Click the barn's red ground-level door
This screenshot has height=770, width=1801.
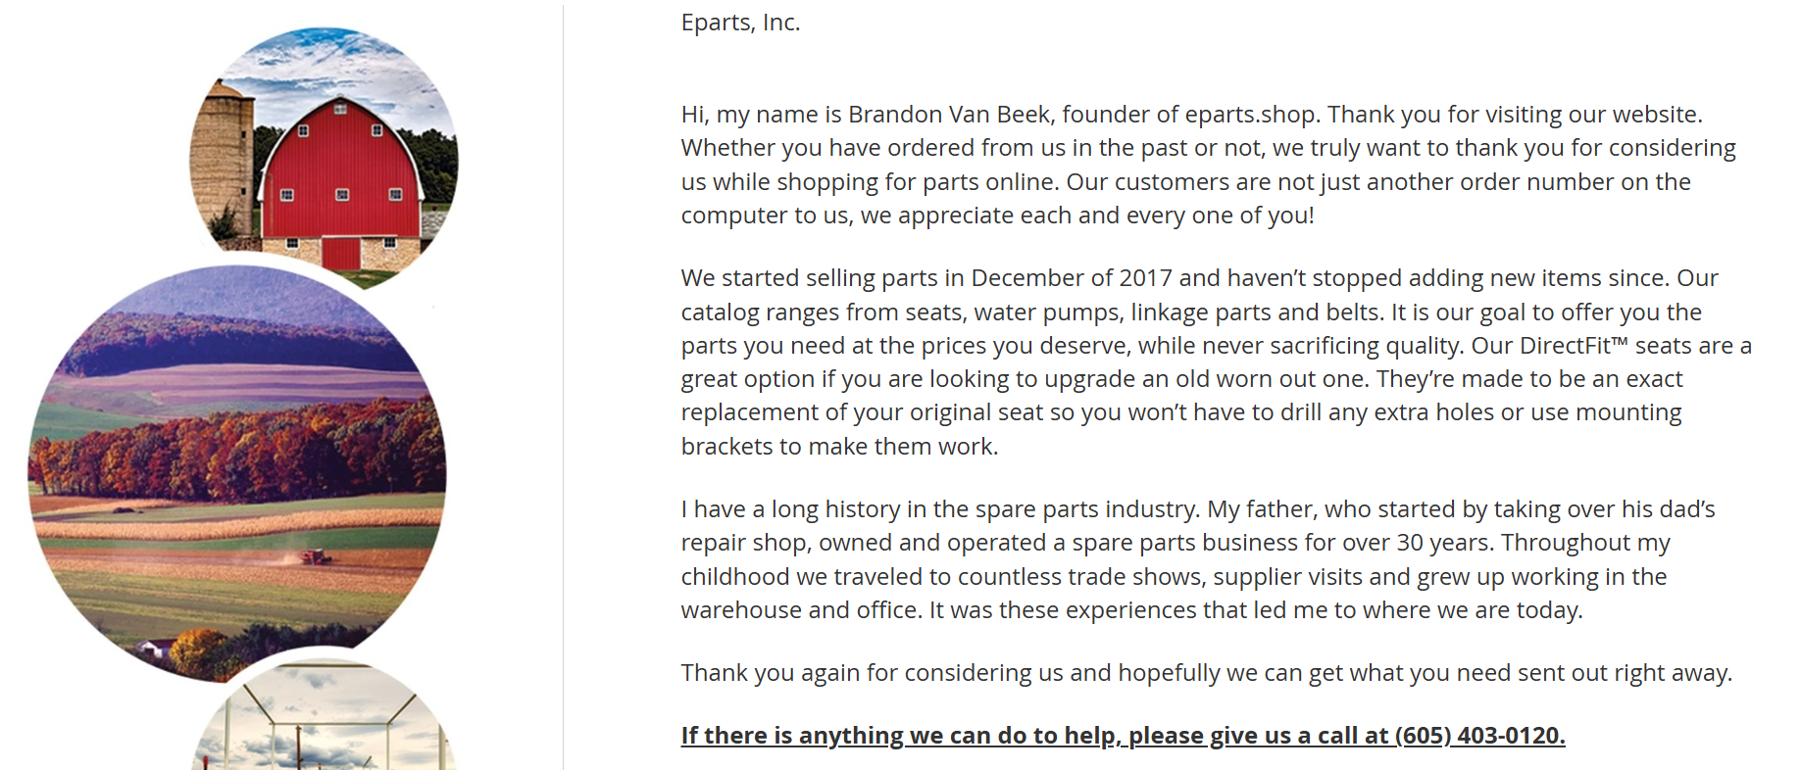pos(341,253)
